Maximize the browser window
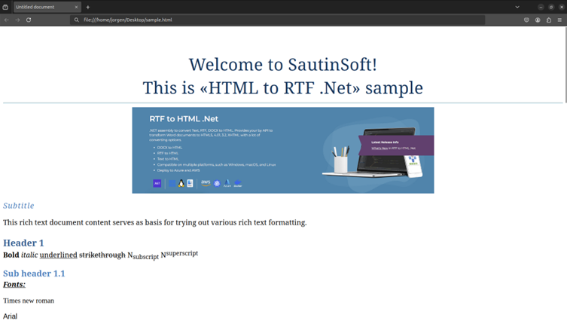This screenshot has width=567, height=321. coord(551,7)
